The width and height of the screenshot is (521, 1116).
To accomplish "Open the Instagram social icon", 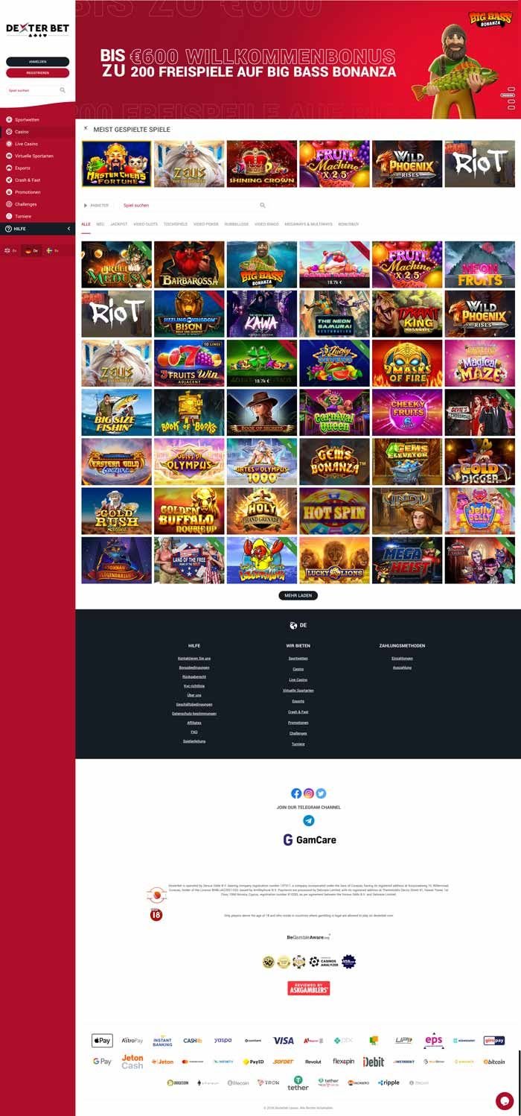I will coord(308,793).
